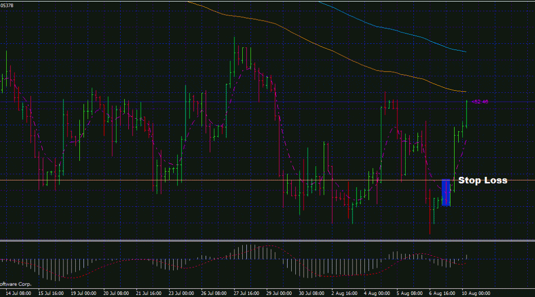The image size is (535, 297).
Task: Click the "2 Aug 16:00" time axis label
Action: point(344,293)
